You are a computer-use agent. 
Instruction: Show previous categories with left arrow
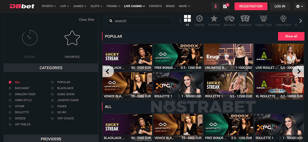pyautogui.click(x=180, y=21)
